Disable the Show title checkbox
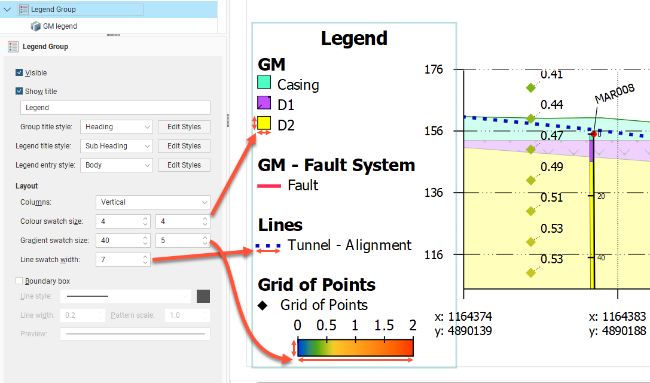This screenshot has width=650, height=383. pyautogui.click(x=20, y=92)
